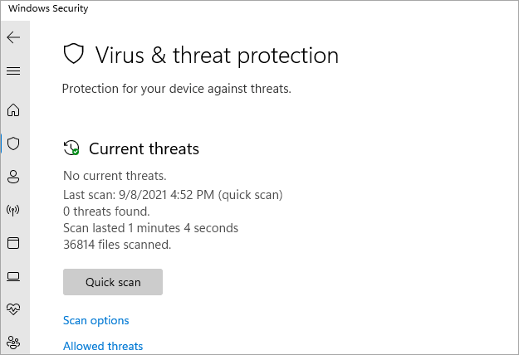Image resolution: width=519 pixels, height=355 pixels.
Task: Open the Allowed threats link
Action: click(x=103, y=346)
